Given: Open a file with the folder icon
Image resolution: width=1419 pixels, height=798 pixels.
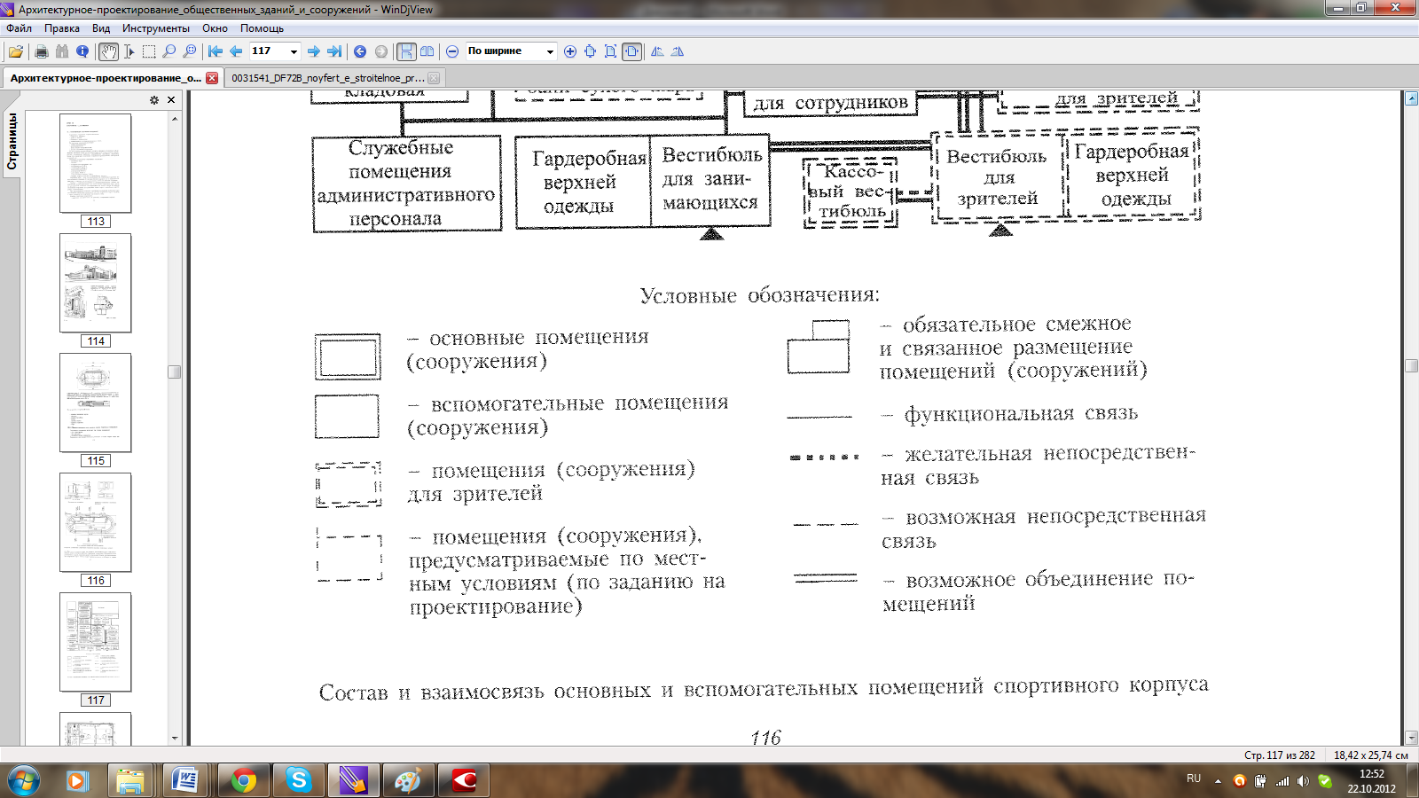Looking at the screenshot, I should click(16, 51).
